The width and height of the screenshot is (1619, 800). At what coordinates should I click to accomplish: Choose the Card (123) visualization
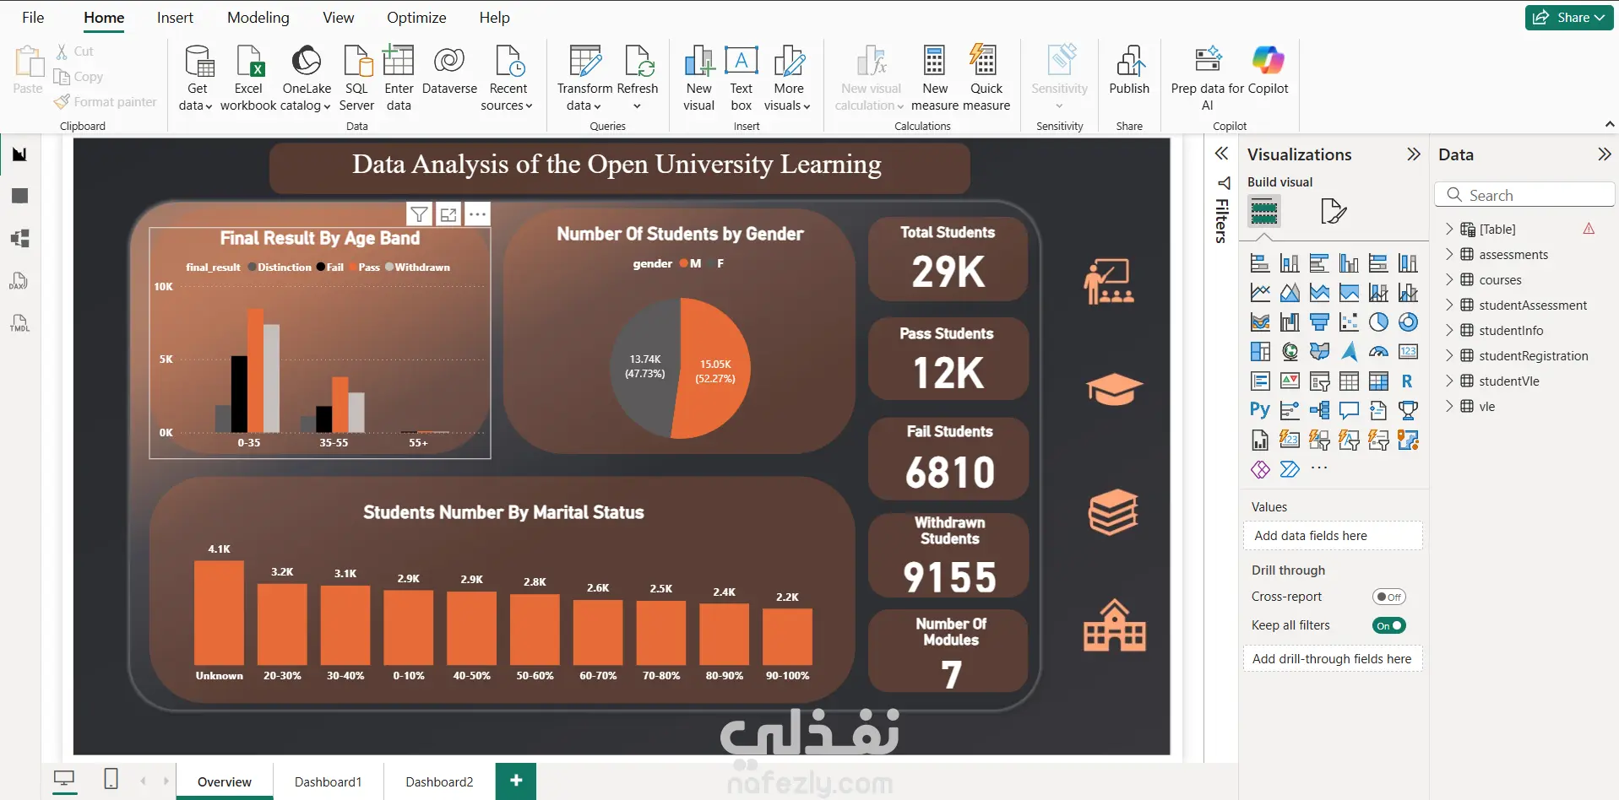[x=1408, y=352]
